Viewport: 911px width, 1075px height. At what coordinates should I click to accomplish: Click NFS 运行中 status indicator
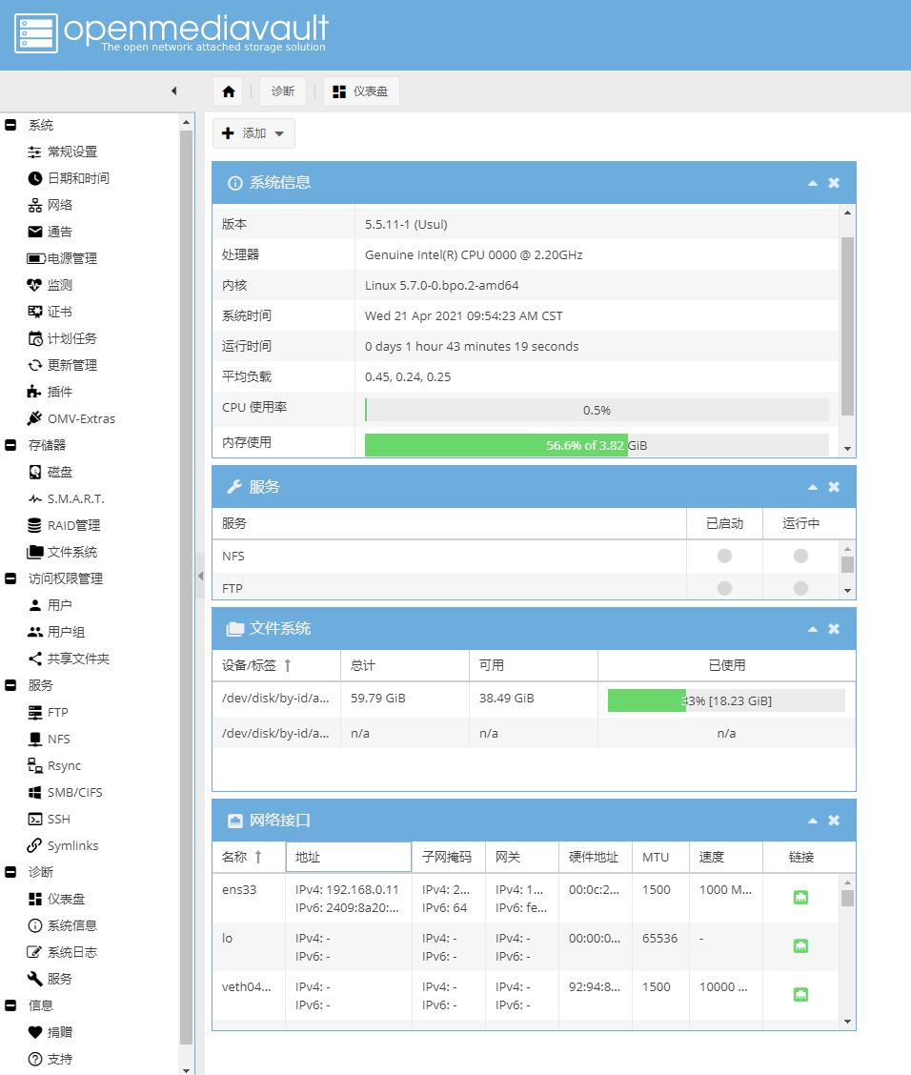800,556
